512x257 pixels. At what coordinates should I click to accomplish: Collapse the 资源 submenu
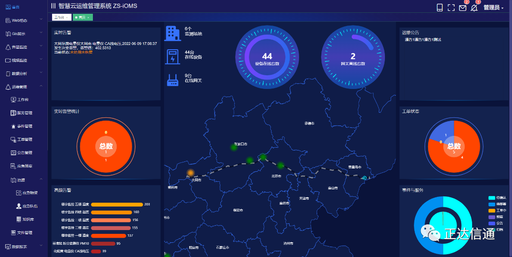pos(26,180)
